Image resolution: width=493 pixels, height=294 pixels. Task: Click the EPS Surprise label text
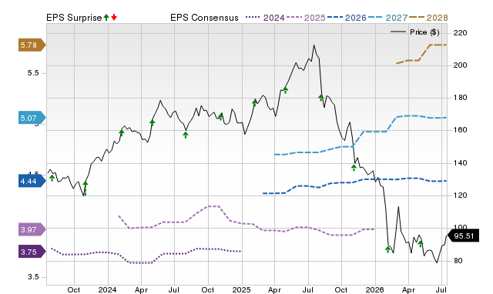click(74, 18)
